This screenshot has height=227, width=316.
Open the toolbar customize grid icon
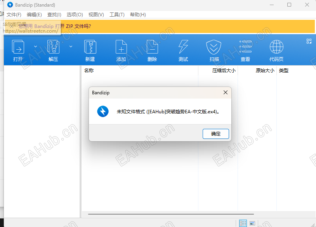[x=309, y=41]
